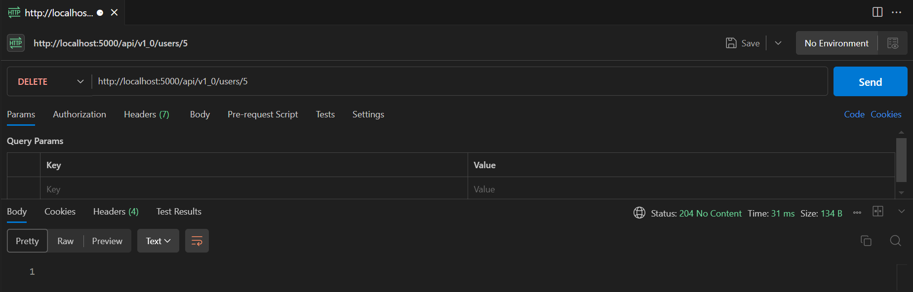Click the Code link
The width and height of the screenshot is (913, 292).
coord(854,114)
